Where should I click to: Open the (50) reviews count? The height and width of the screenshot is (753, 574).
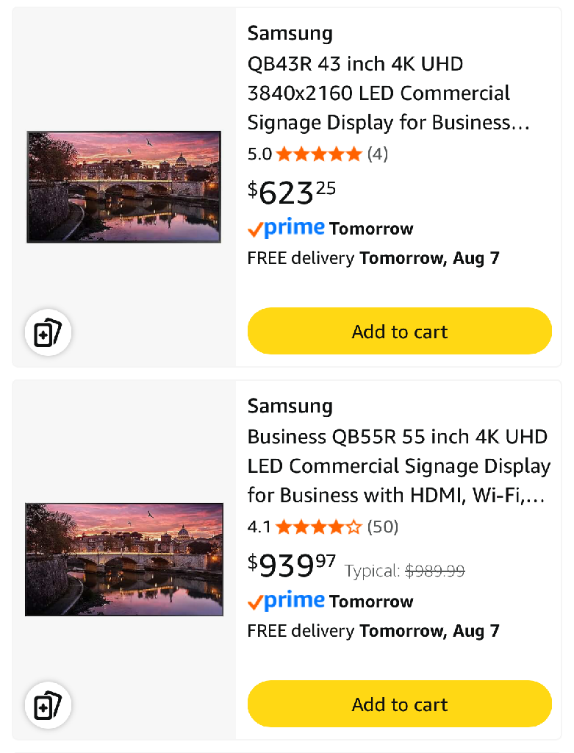(x=382, y=527)
